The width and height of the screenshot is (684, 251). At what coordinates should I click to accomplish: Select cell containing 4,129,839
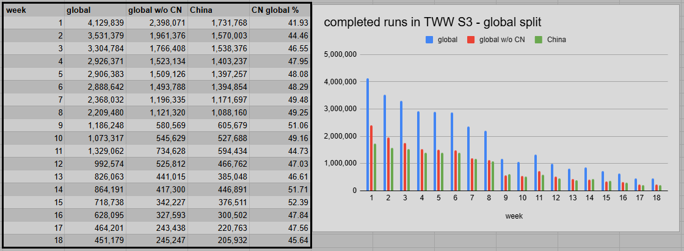(x=95, y=23)
